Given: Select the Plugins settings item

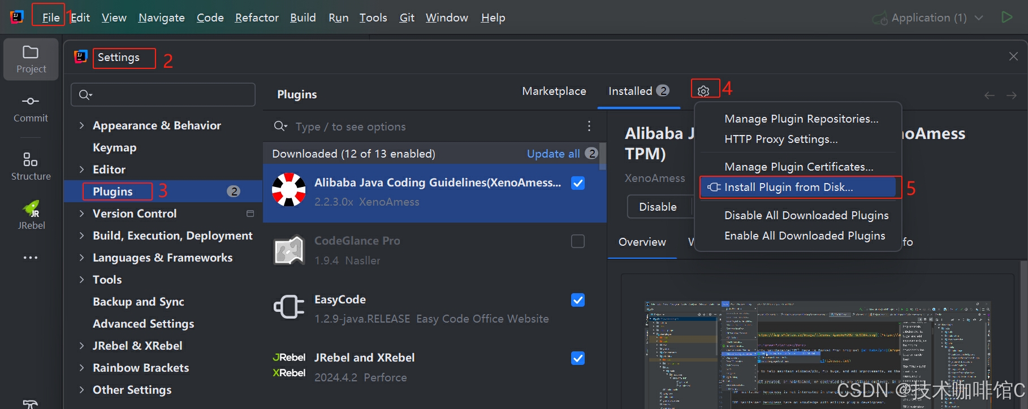Looking at the screenshot, I should pyautogui.click(x=163, y=192).
